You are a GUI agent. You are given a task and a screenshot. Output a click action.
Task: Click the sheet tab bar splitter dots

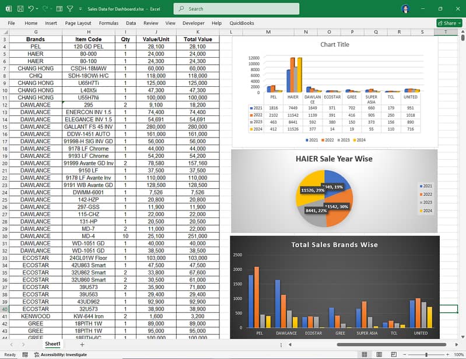pos(281,345)
